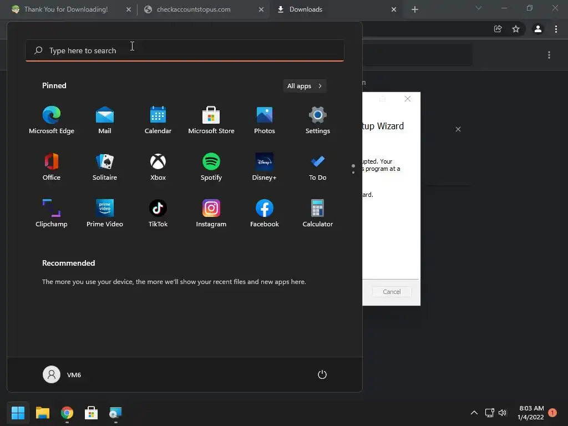
Task: Open the Solitaire game
Action: pyautogui.click(x=105, y=166)
